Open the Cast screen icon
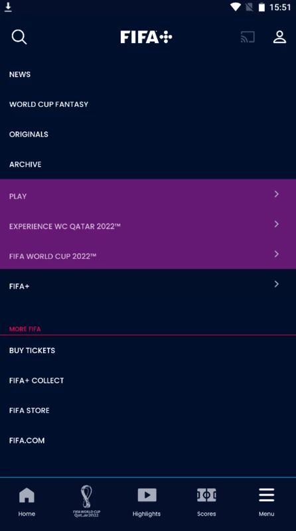The width and height of the screenshot is (296, 531). (x=248, y=37)
